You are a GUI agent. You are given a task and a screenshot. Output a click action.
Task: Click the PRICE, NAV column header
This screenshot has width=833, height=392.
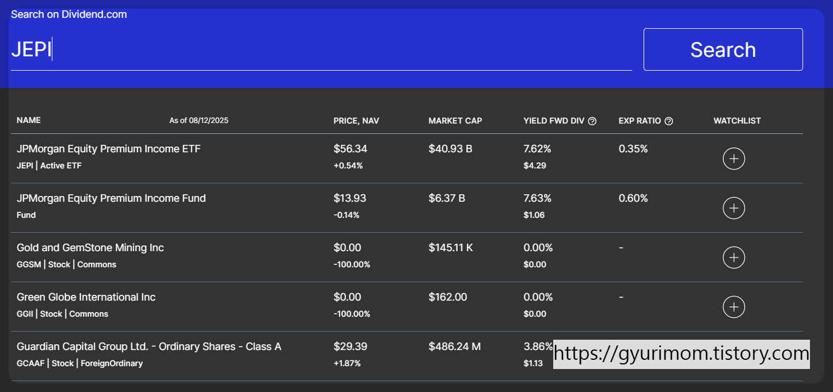click(356, 121)
